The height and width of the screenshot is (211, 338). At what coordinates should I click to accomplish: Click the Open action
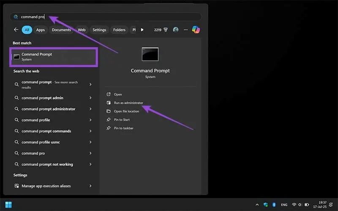point(118,94)
